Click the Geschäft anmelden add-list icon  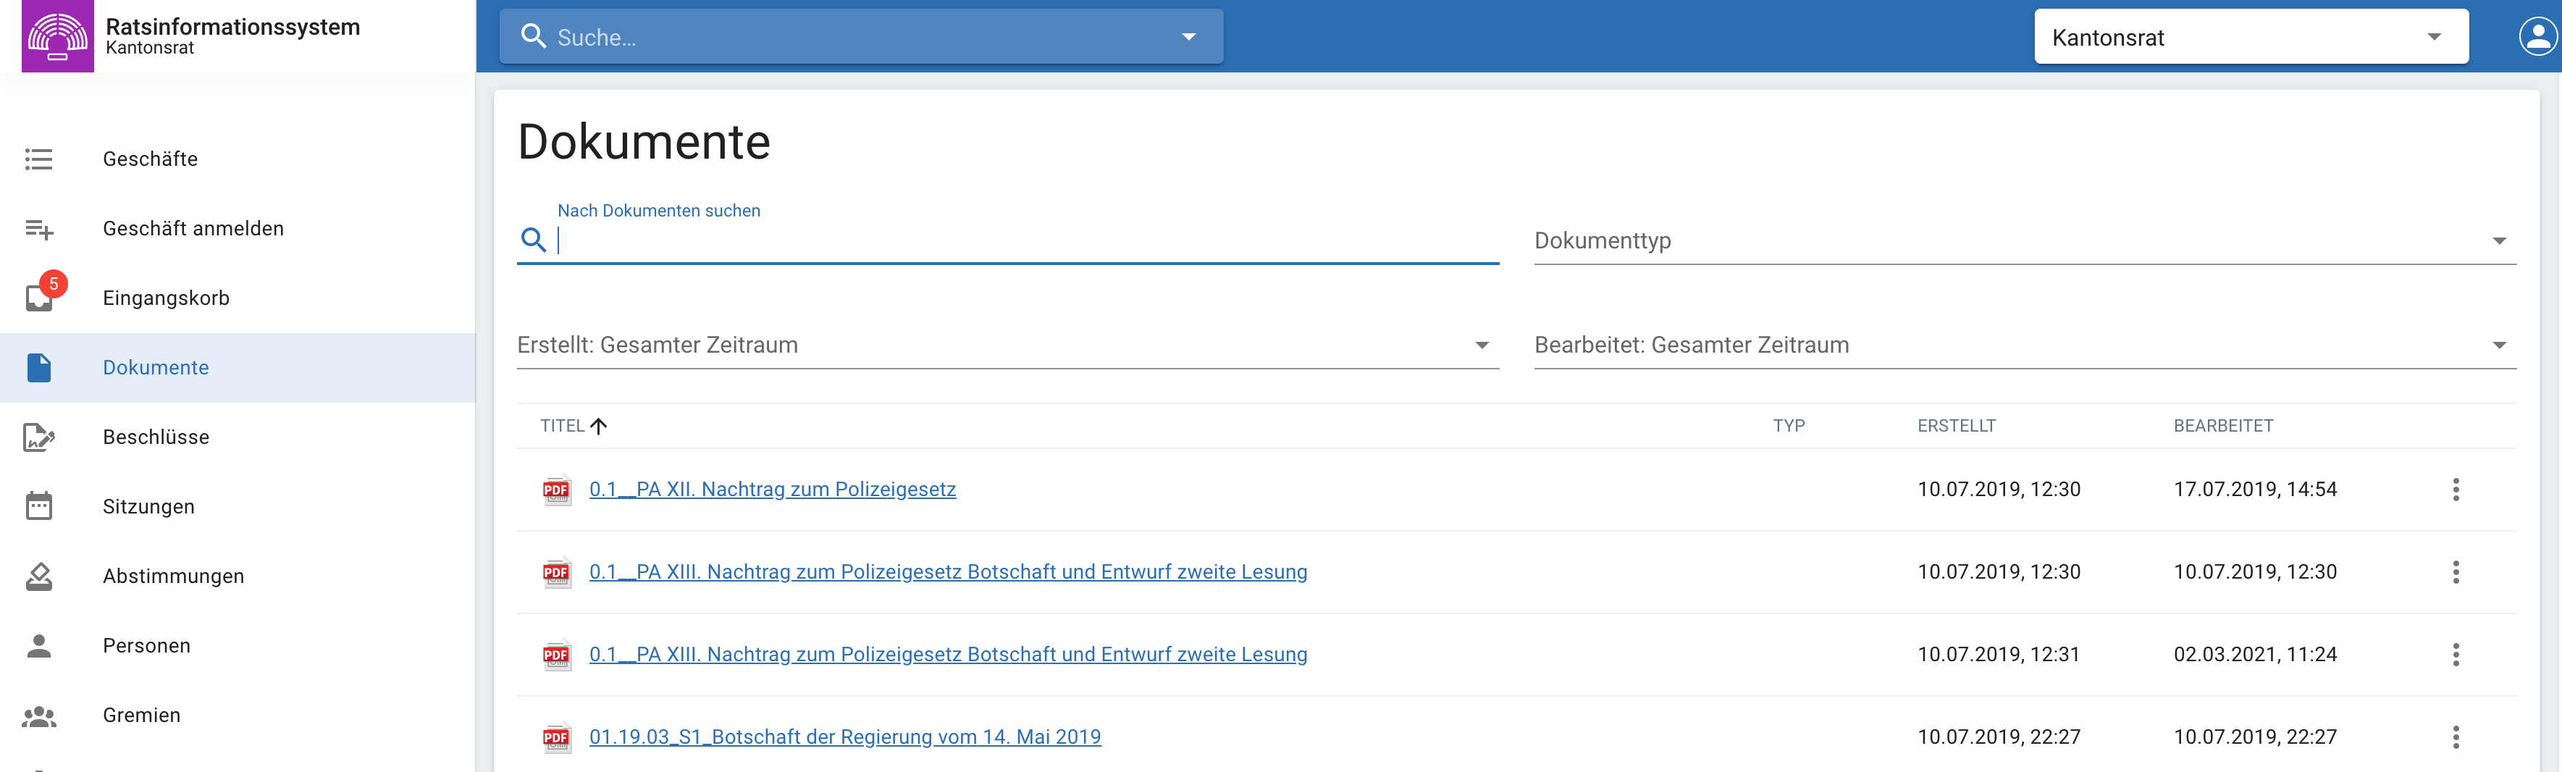point(40,229)
